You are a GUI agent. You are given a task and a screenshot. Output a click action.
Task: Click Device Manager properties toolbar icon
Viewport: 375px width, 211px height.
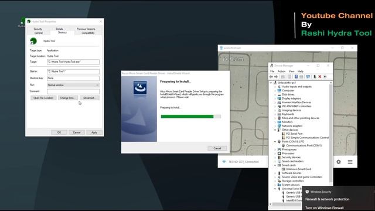tap(289, 77)
